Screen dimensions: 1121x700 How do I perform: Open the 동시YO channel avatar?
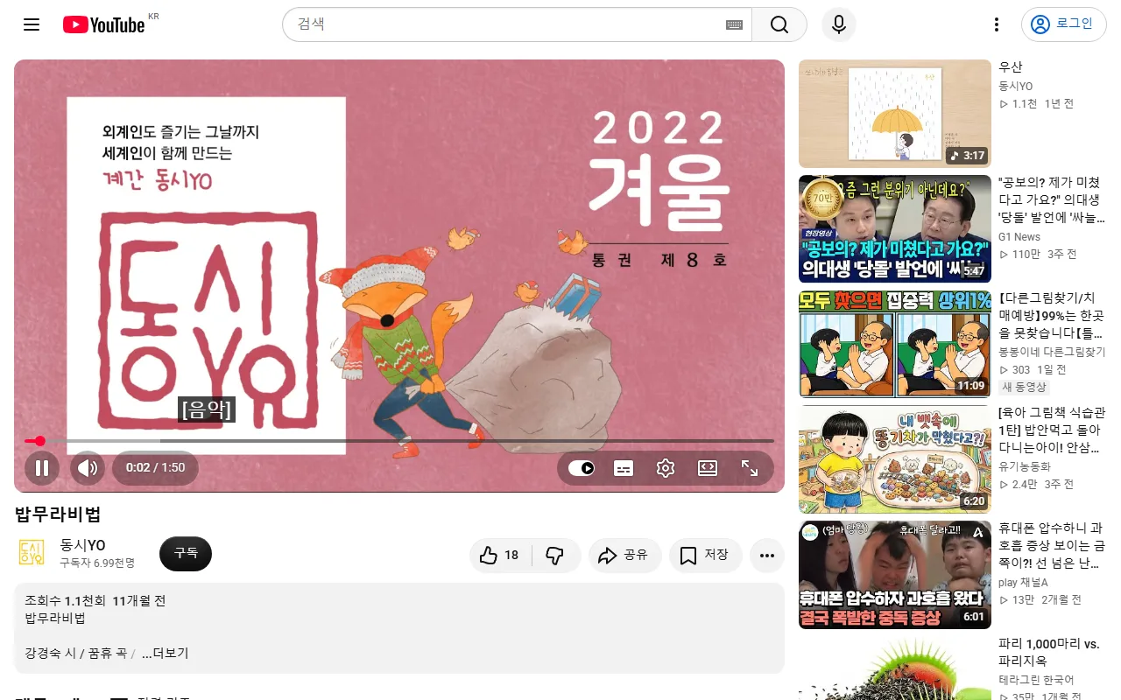tap(32, 553)
